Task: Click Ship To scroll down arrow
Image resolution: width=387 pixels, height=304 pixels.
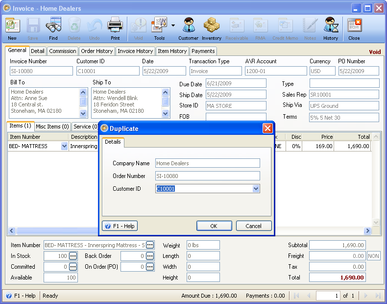Action: (166, 114)
